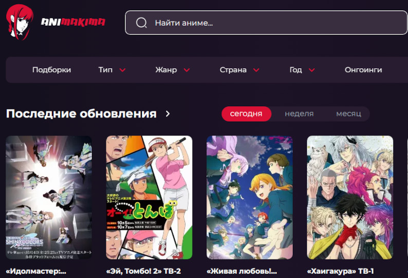Open the Подборки menu item
Screen dimensions: 408x278
coord(51,70)
